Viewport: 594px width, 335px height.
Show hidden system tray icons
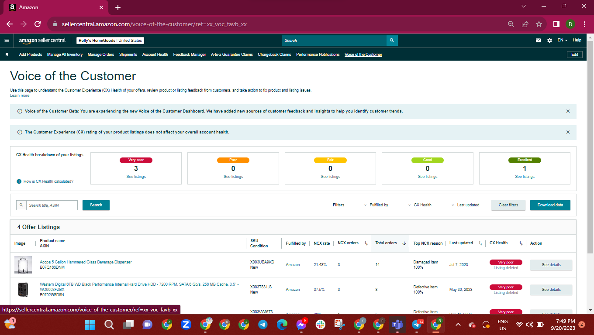point(458,325)
